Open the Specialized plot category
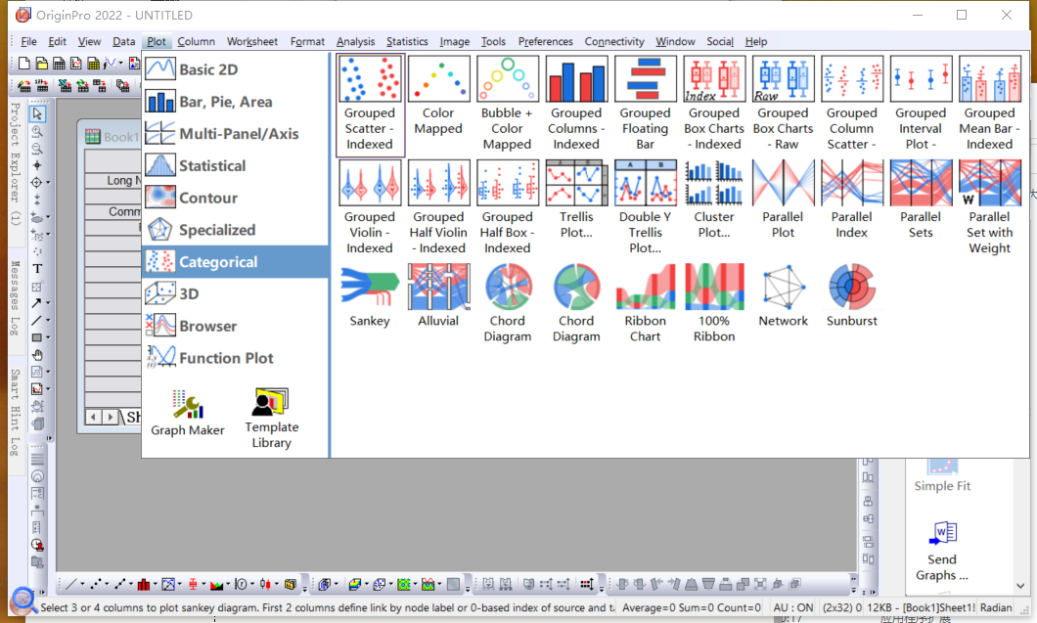Viewport: 1037px width, 623px height. click(x=236, y=230)
